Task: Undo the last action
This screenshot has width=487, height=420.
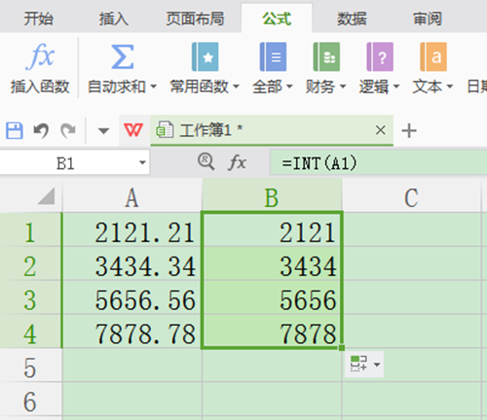Action: 41,130
